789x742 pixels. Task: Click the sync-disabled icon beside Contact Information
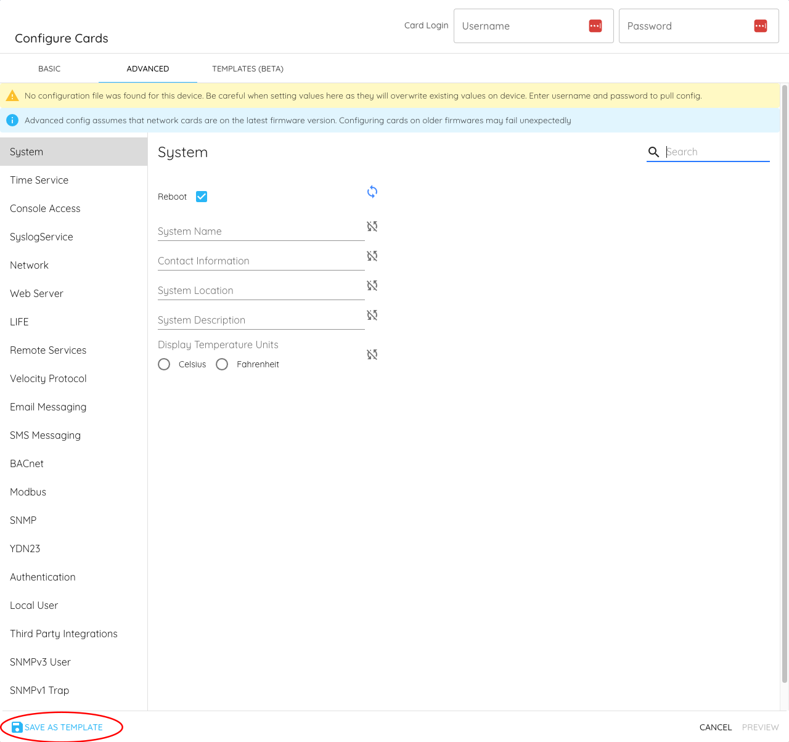click(372, 256)
